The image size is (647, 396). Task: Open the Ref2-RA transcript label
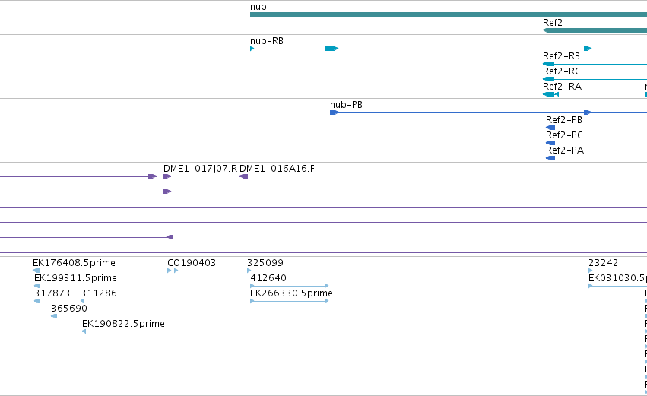pos(562,87)
